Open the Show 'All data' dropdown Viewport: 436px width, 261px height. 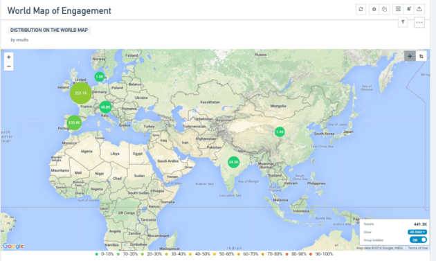point(417,232)
